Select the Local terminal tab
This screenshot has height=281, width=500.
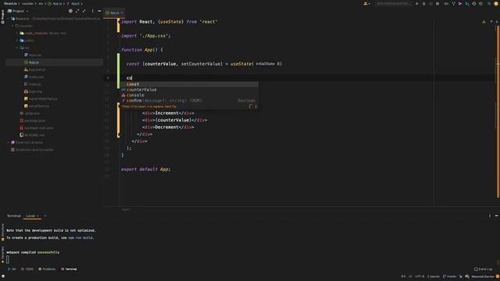tap(32, 216)
